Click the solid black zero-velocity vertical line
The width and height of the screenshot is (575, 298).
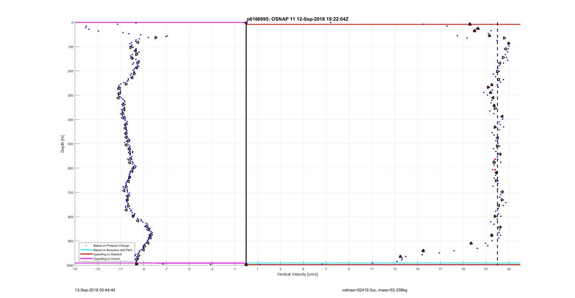point(246,144)
